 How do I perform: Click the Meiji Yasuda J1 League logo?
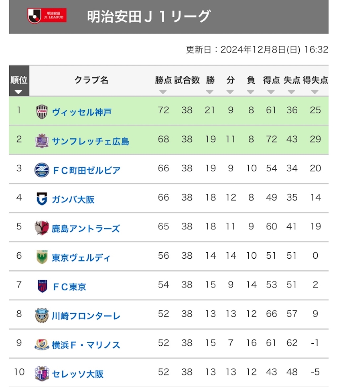click(47, 16)
